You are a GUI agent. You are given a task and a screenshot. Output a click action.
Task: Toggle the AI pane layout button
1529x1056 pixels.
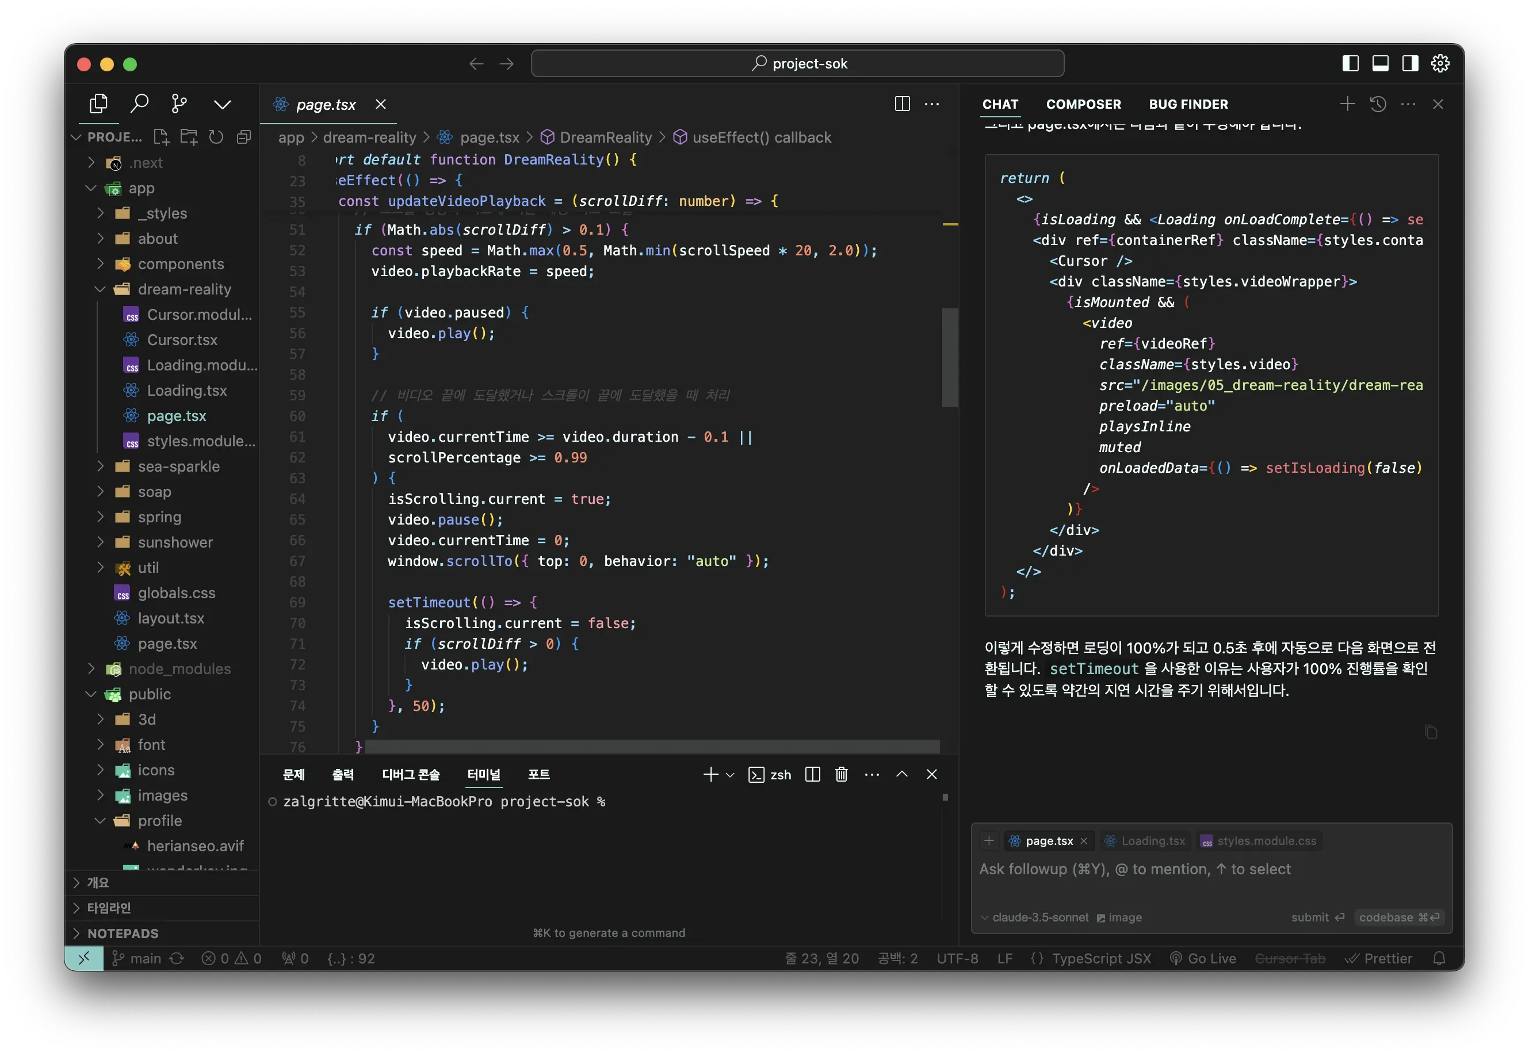pos(1410,63)
